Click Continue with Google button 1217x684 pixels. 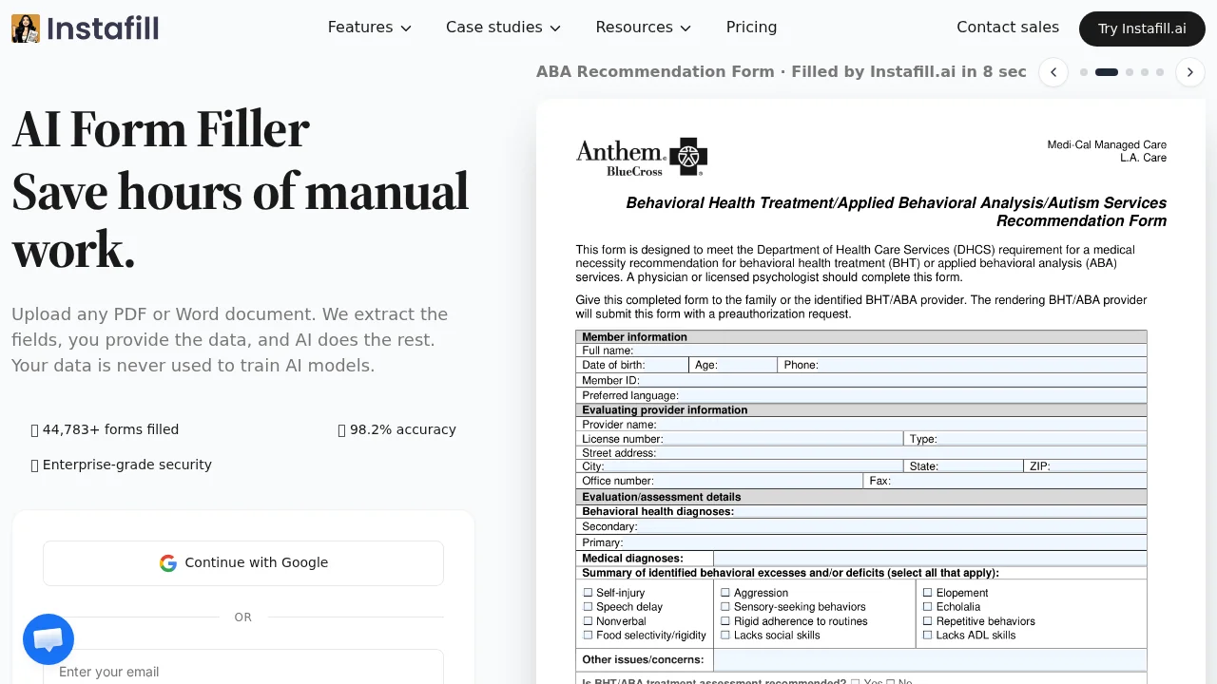(243, 563)
